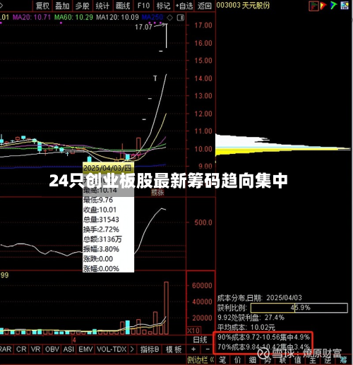The height and width of the screenshot is (365, 353).
Task: Open the 指标B indicator button
Action: (x=150, y=349)
